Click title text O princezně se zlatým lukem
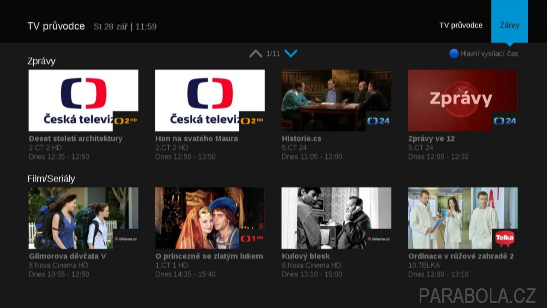Image resolution: width=547 pixels, height=308 pixels. coord(209,256)
